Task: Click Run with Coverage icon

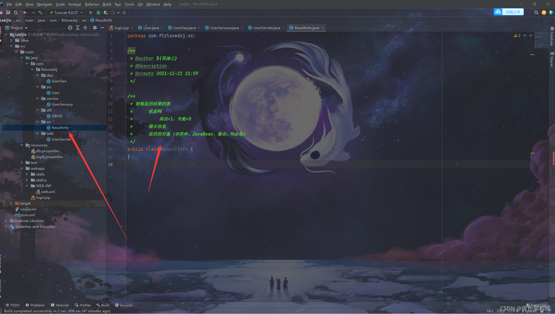Action: pos(106,13)
